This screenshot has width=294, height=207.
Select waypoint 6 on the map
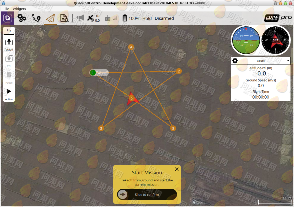[x=131, y=98]
